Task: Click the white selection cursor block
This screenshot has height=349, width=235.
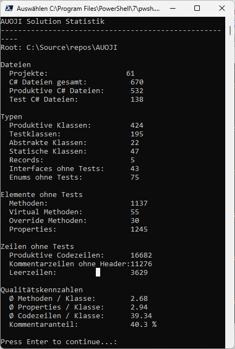Action: tap(98, 272)
